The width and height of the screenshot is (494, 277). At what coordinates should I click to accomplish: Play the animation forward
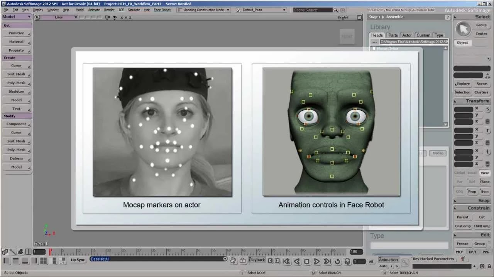[317, 261]
